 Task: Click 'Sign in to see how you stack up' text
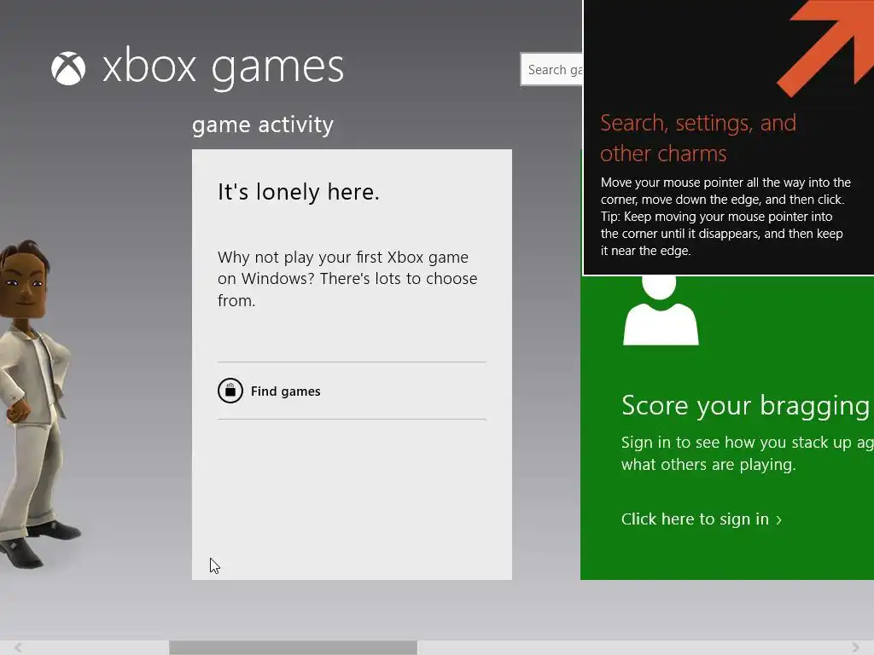(x=747, y=454)
